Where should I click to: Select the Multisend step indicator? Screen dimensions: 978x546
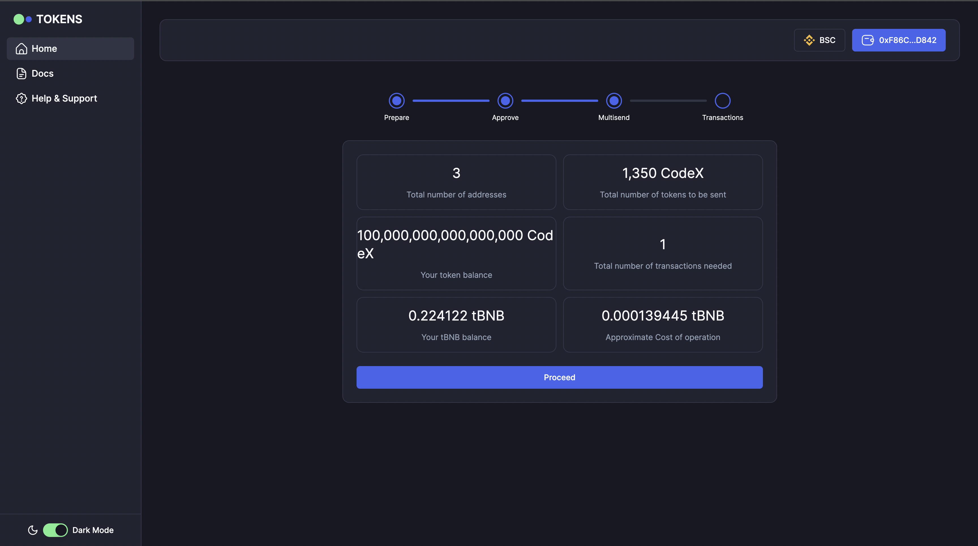(x=614, y=100)
